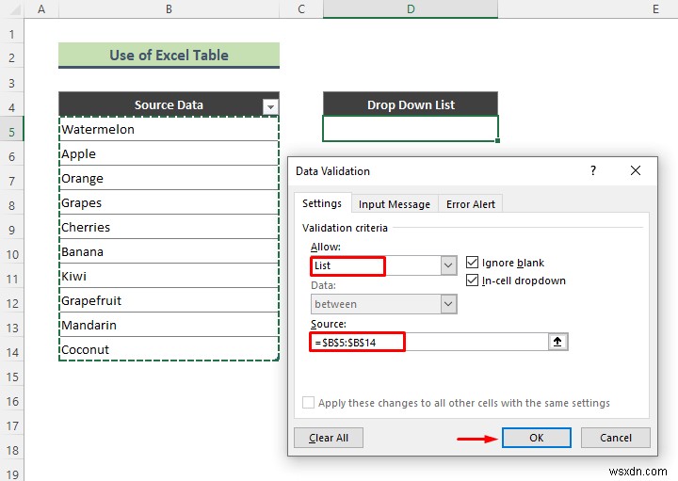Click the Clear All button
The height and width of the screenshot is (481, 678).
coord(329,438)
